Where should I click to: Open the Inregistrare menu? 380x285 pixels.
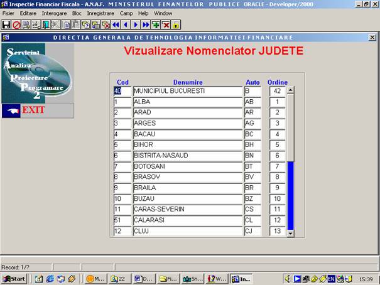[100, 13]
